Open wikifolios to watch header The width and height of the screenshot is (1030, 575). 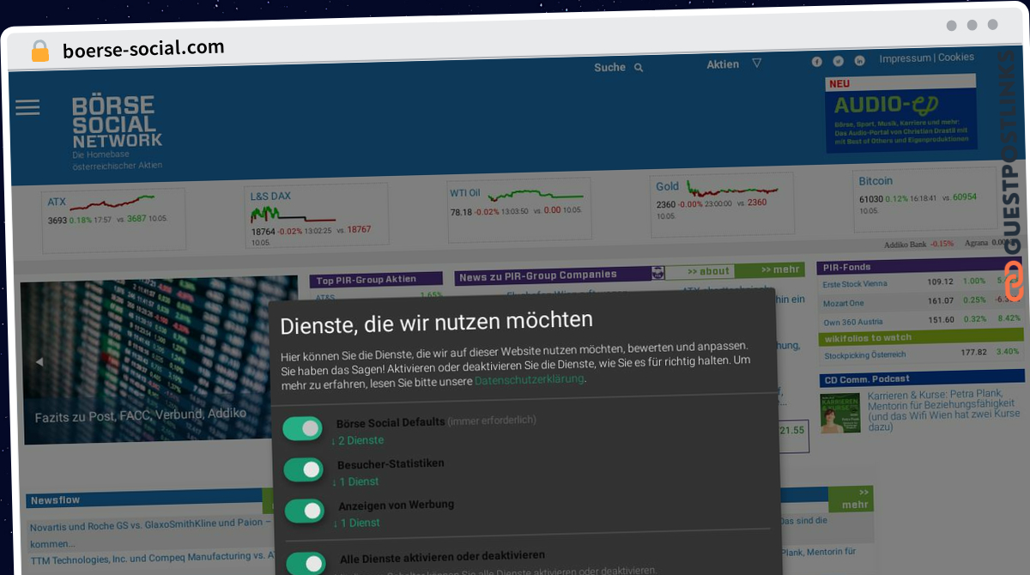pyautogui.click(x=921, y=337)
